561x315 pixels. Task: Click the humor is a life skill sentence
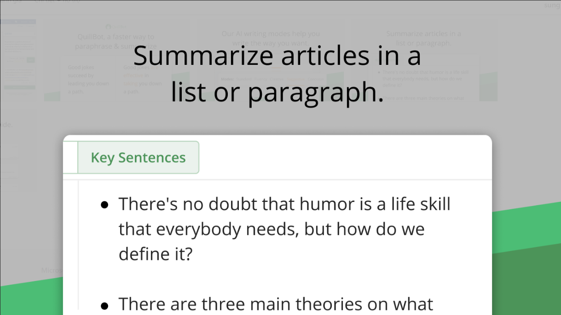[284, 229]
